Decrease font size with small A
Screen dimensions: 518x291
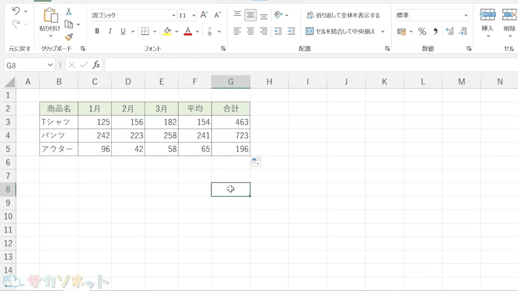218,15
